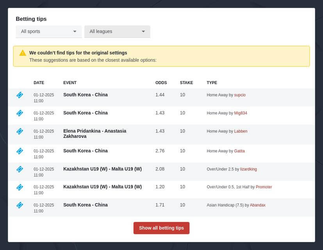Click the ticket icon on the first South Korea tip
Screen dimensions: 323x250
click(20, 95)
